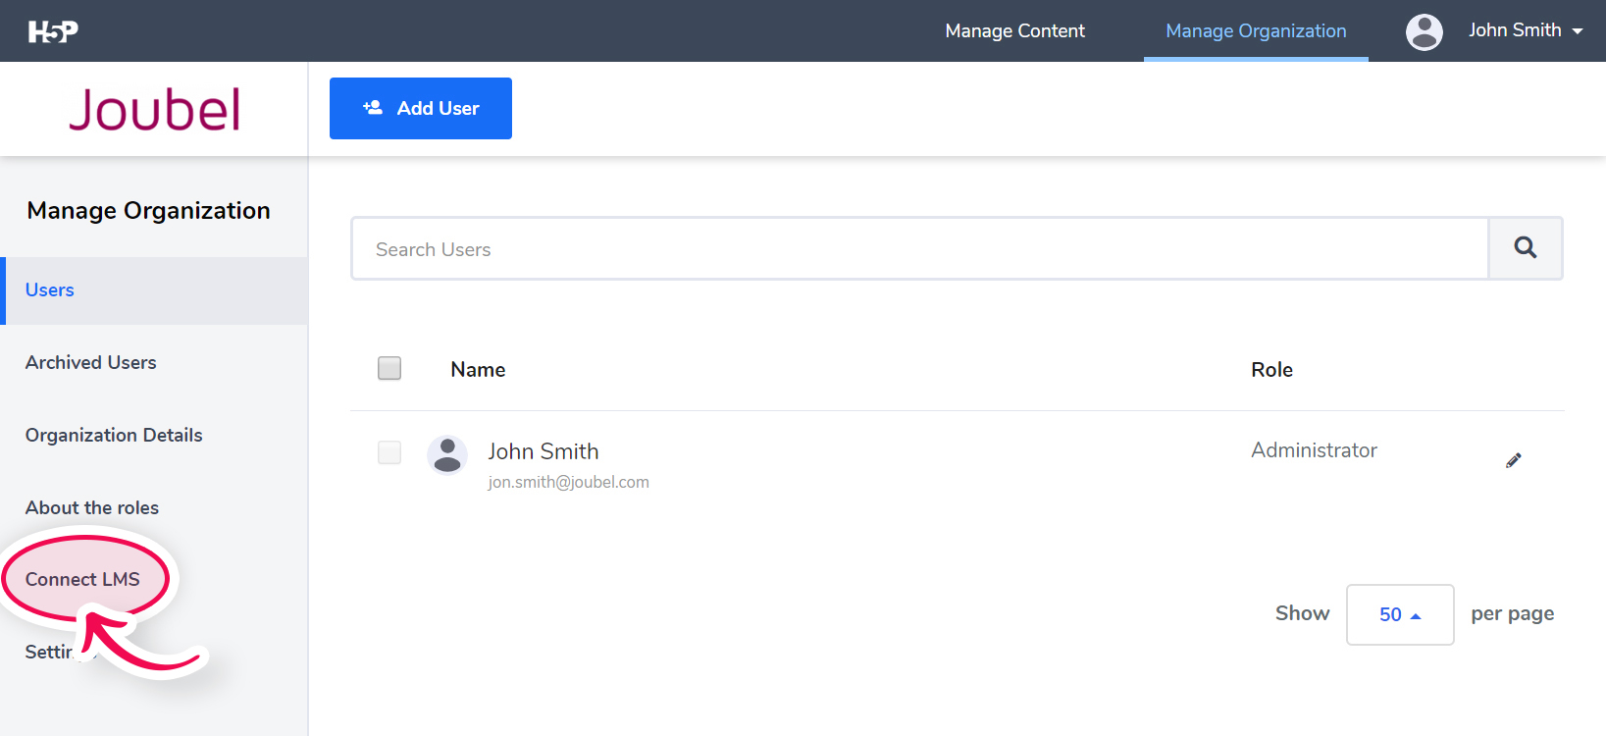Switch to Manage Organization tab

pos(1255,31)
